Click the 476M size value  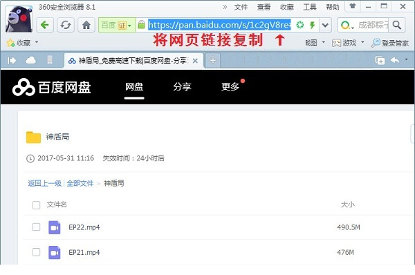(x=345, y=252)
